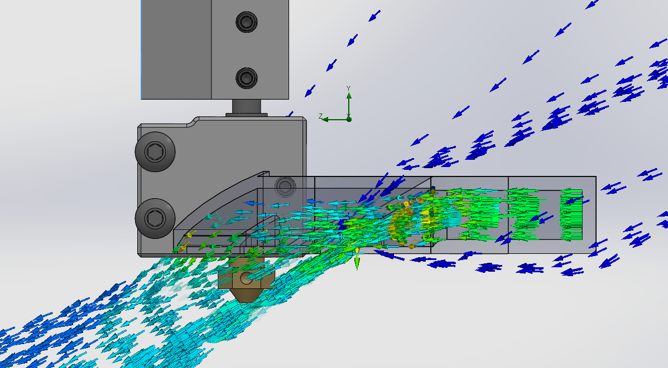Select the top gray mounting block's left face

[x=176, y=50]
